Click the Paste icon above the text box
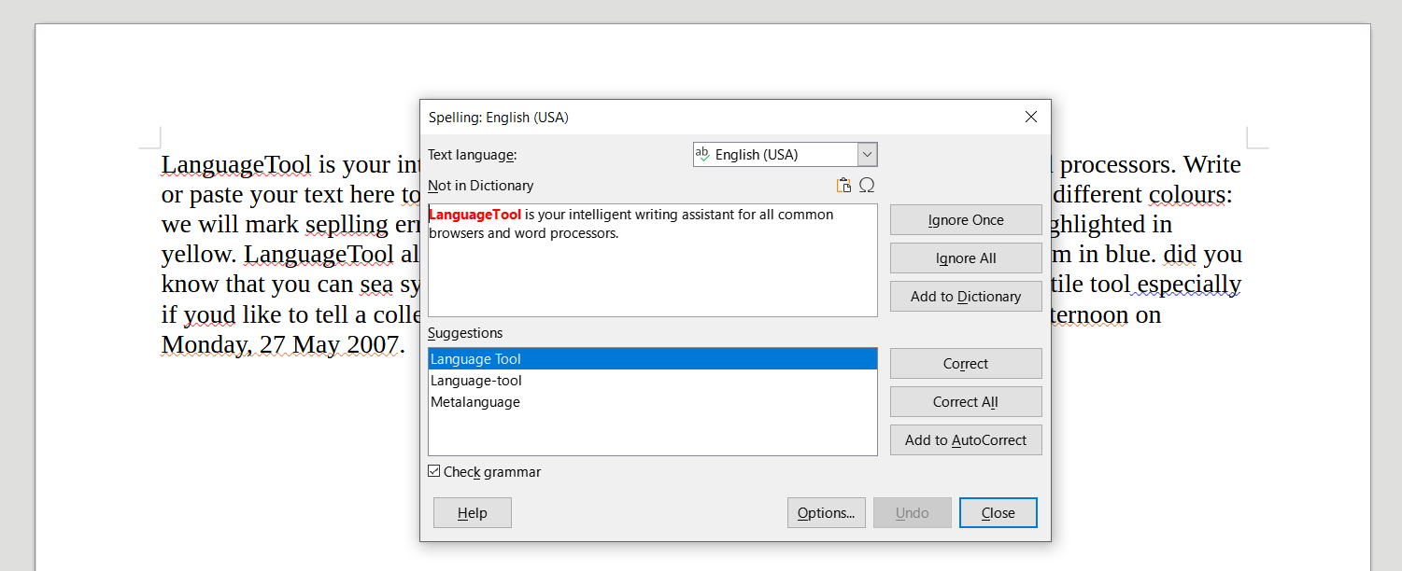Viewport: 1402px width, 571px height. tap(843, 185)
